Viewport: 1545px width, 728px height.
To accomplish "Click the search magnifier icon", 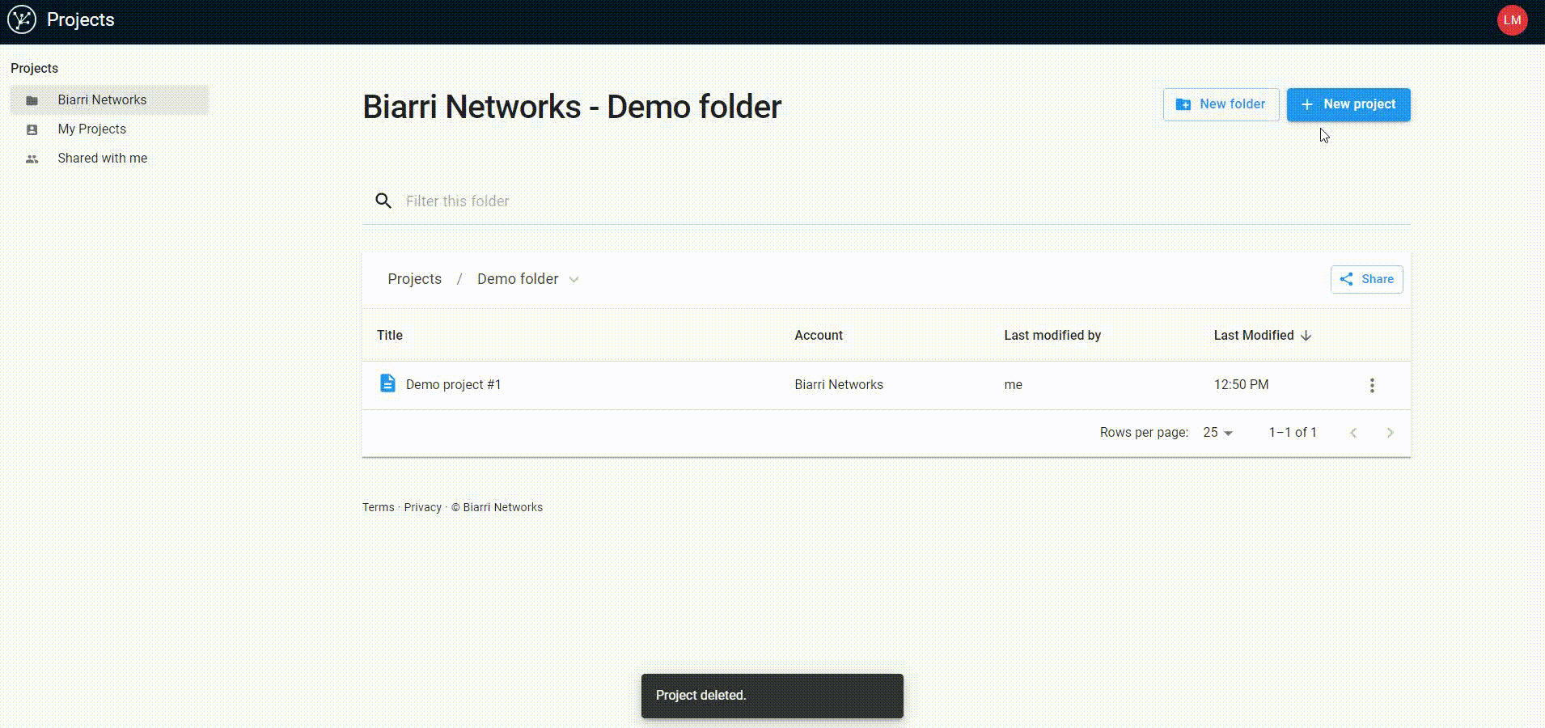I will (x=383, y=201).
